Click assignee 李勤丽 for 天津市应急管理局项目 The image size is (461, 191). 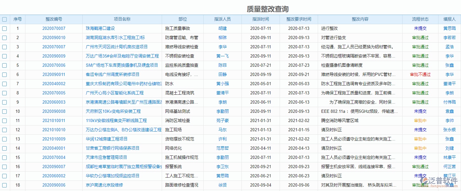tap(222, 157)
